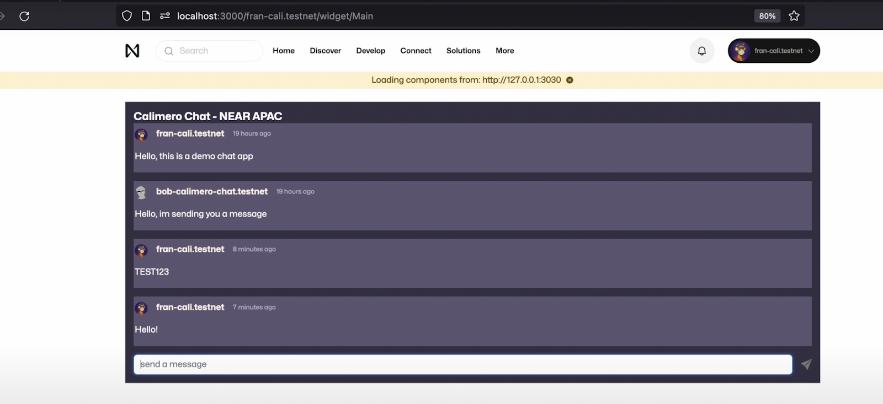Open the Home menu item

[284, 51]
